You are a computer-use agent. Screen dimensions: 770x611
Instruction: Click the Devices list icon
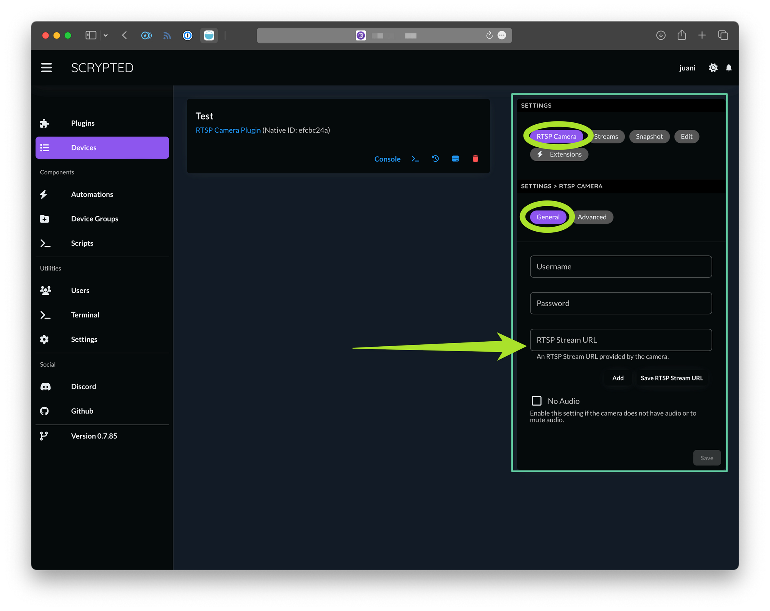coord(45,148)
